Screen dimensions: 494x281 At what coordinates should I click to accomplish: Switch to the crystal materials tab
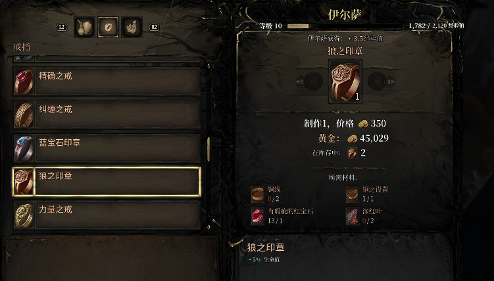[132, 27]
